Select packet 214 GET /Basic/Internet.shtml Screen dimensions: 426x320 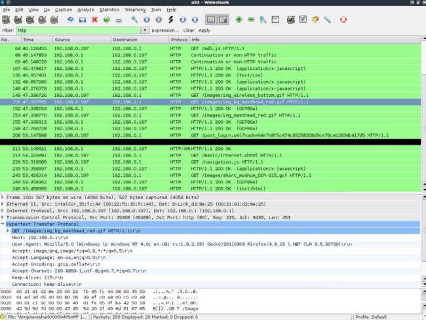pyautogui.click(x=210, y=155)
